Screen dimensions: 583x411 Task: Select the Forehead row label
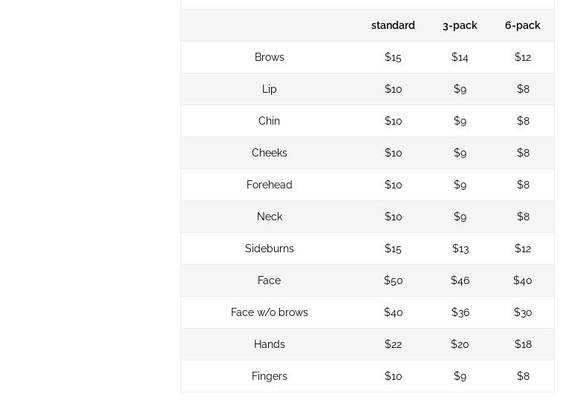click(x=269, y=185)
